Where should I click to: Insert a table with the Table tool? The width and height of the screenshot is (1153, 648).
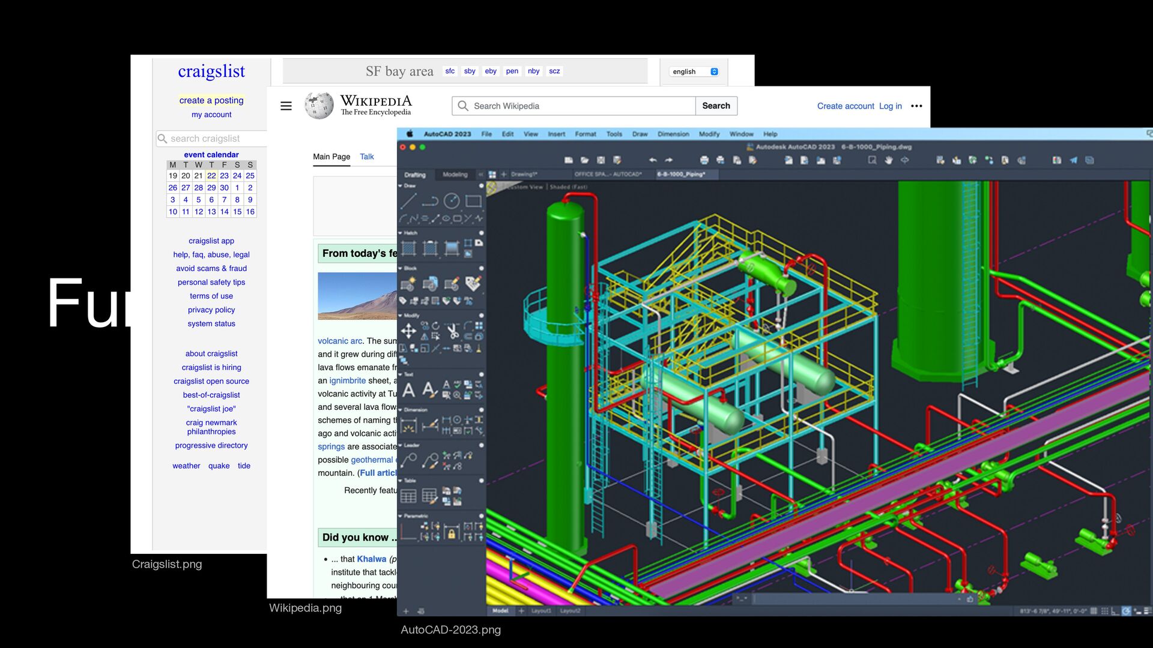[x=408, y=496]
